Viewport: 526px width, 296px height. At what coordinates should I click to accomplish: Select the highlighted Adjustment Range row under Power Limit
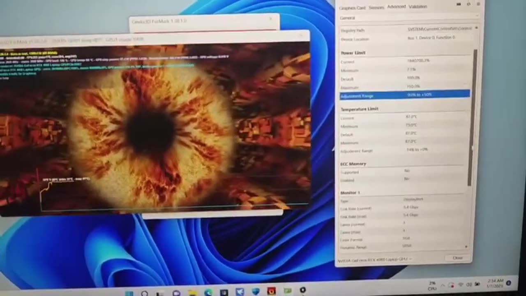[405, 95]
